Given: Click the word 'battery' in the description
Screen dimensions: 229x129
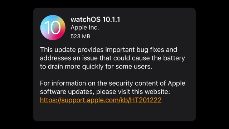Looking at the screenshot, I should point(174,58).
